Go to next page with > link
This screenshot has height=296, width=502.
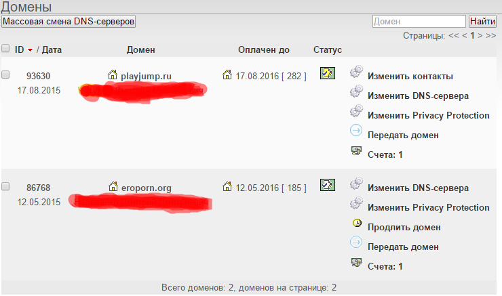(480, 35)
